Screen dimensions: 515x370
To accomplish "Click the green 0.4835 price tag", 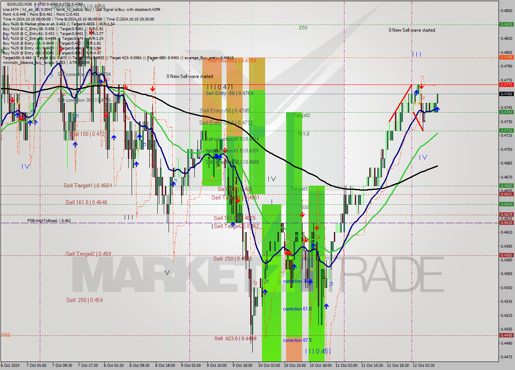I will pos(506,24).
